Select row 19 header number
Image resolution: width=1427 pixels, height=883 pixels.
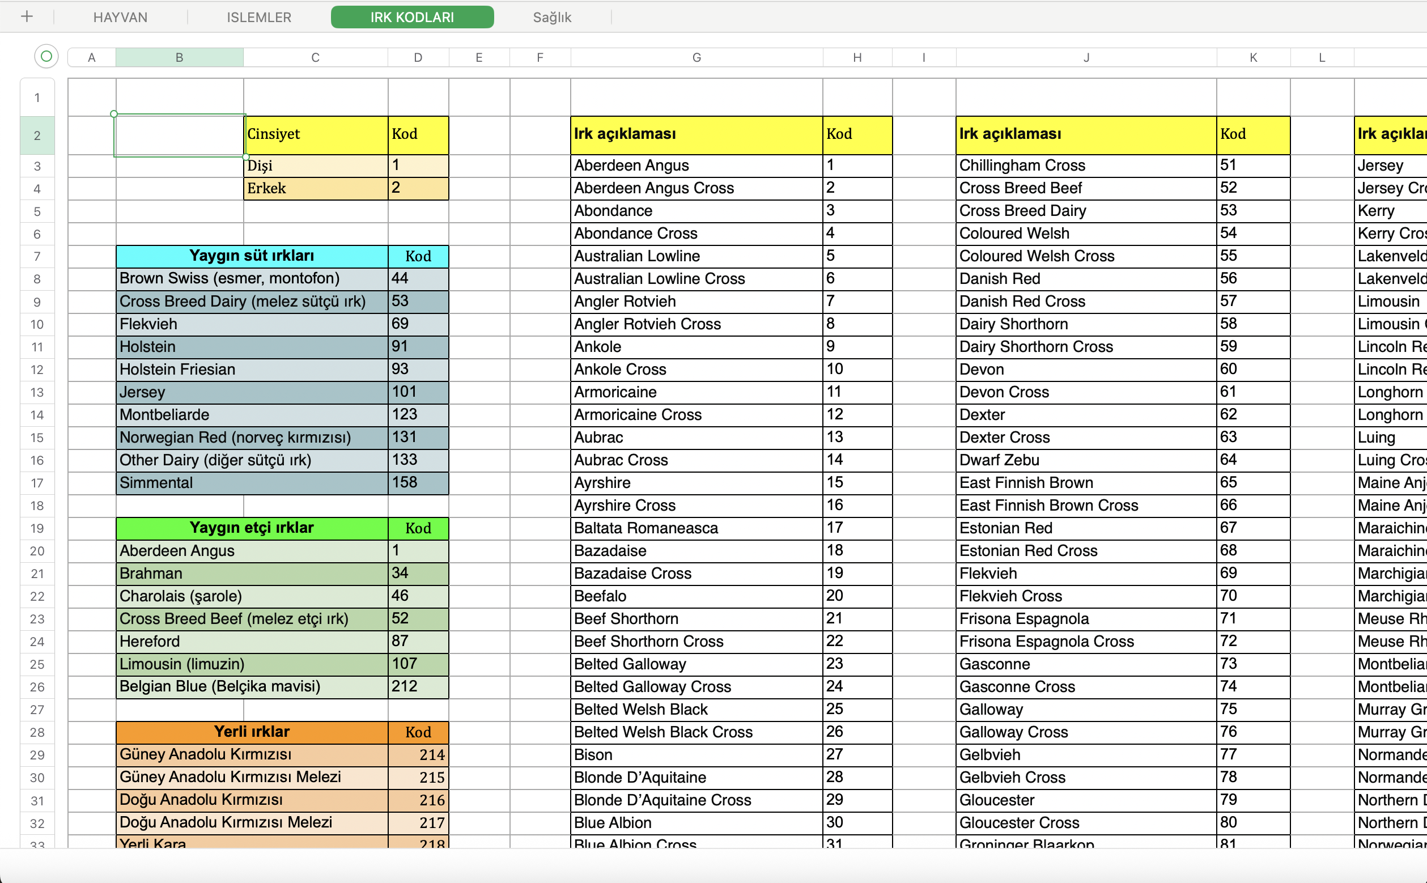(x=37, y=529)
